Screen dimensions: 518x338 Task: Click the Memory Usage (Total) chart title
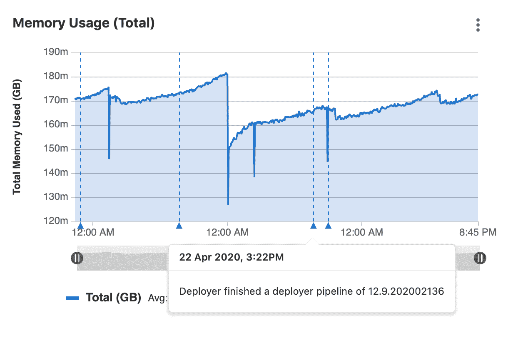click(x=84, y=23)
